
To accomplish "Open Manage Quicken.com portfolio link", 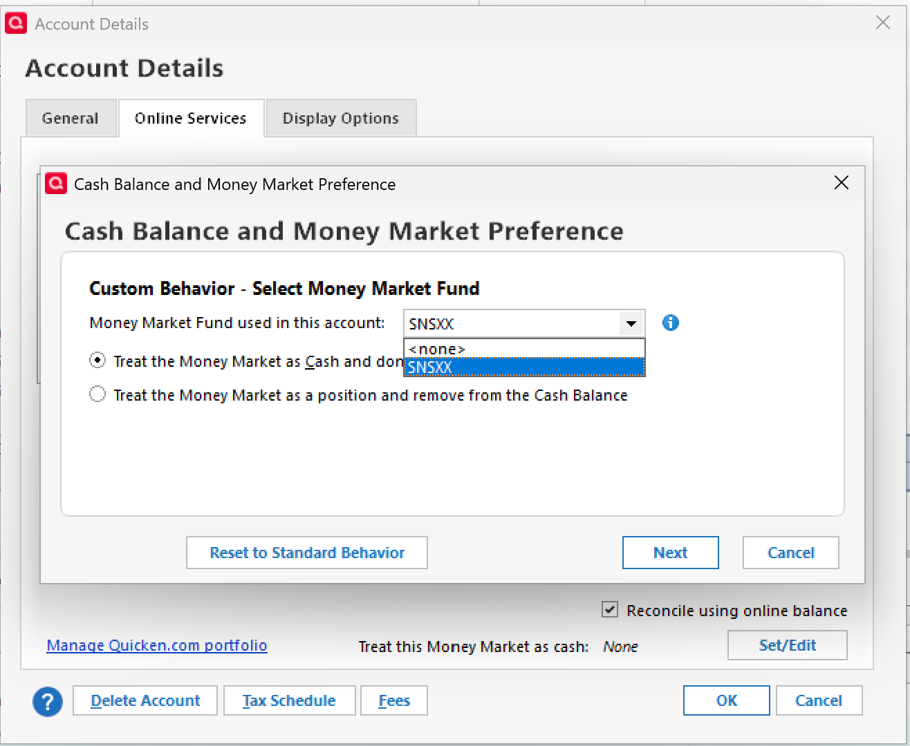I will (157, 645).
